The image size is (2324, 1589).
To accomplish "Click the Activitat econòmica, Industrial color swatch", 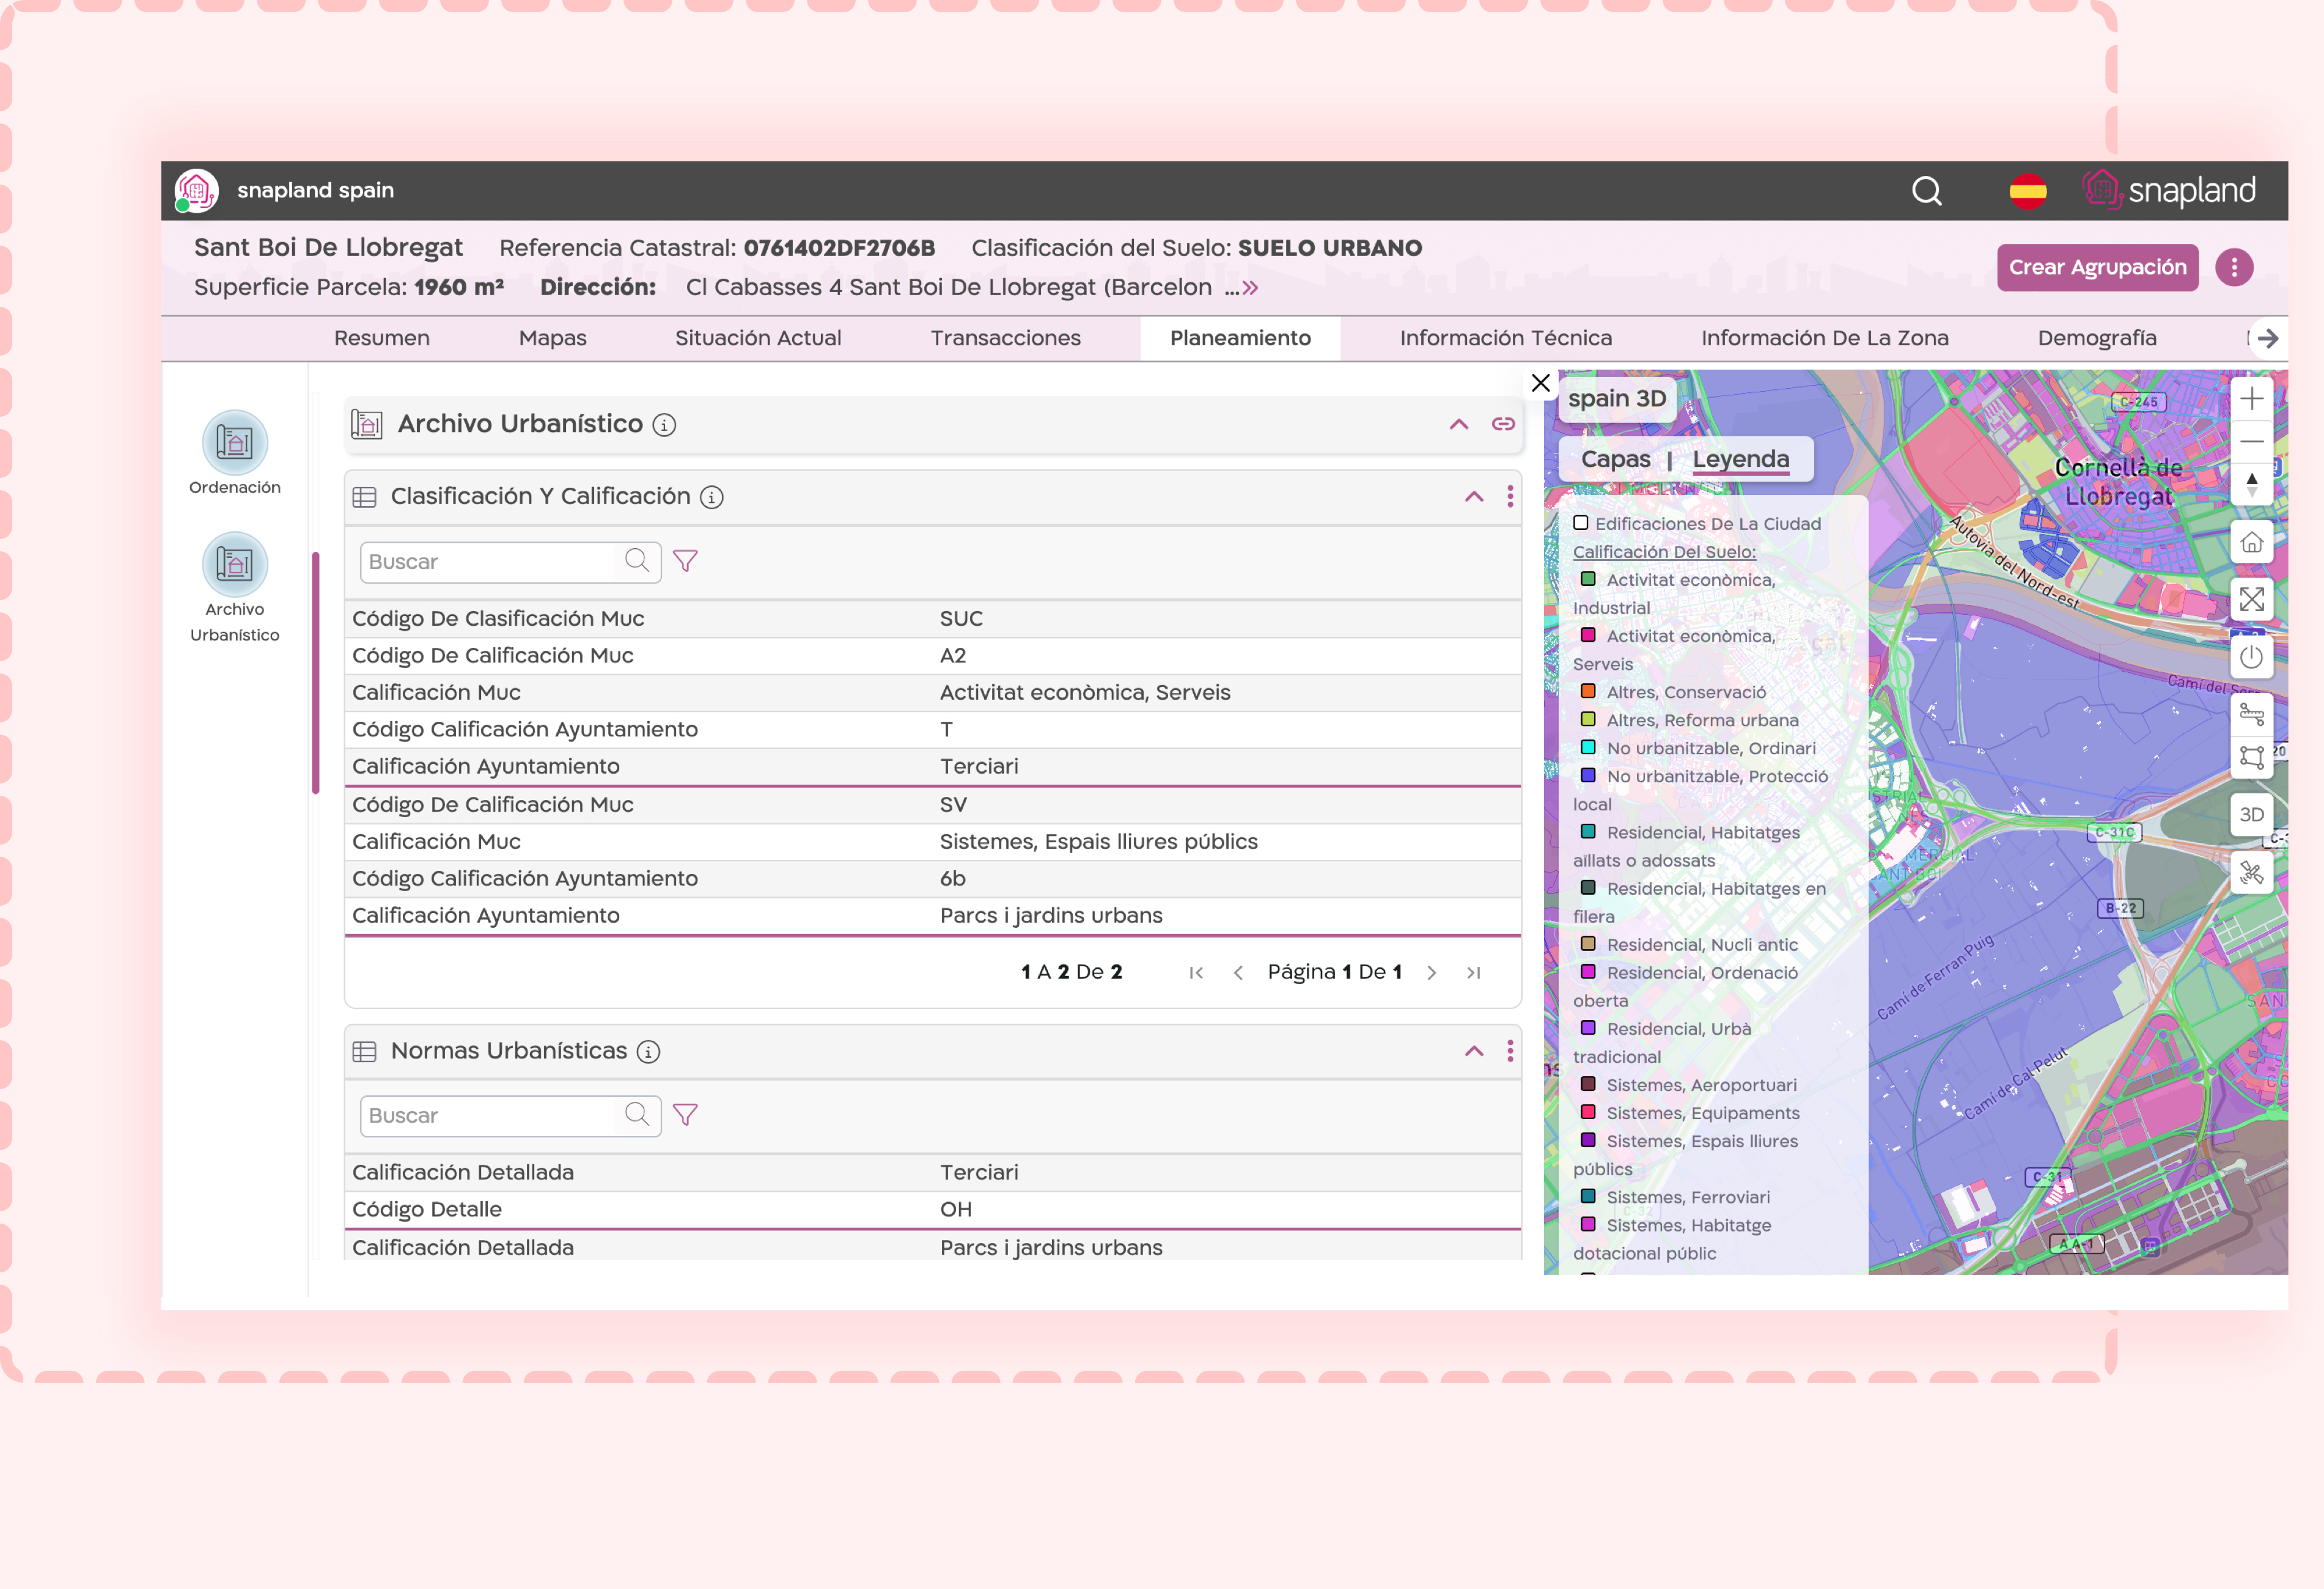I will coord(1587,579).
